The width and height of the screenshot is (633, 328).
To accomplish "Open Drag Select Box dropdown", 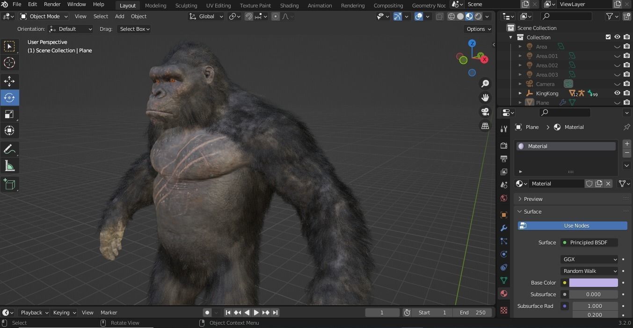I will point(134,29).
